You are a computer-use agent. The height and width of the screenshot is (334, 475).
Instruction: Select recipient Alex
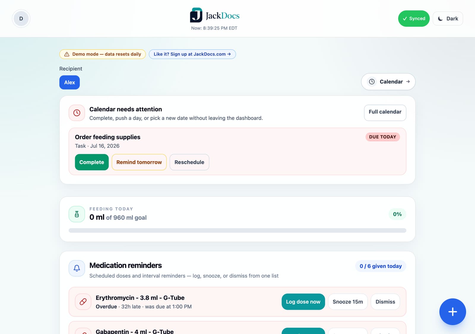[x=69, y=82]
